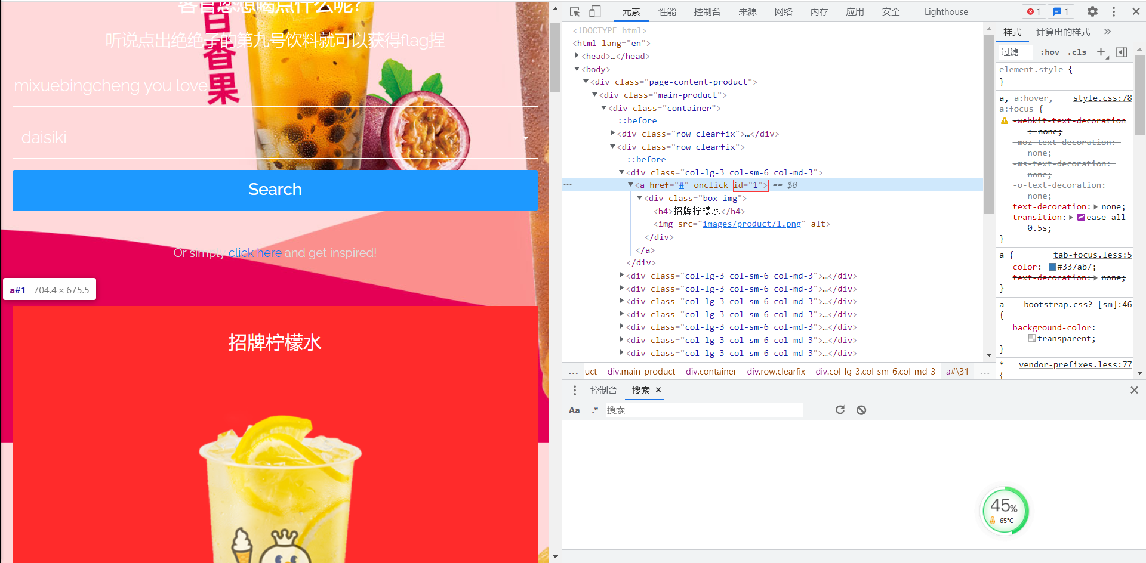Click the blue message count badge
The width and height of the screenshot is (1146, 563).
click(x=1061, y=11)
